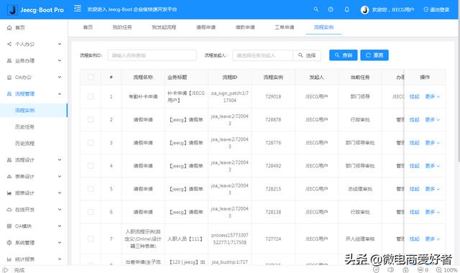Click the OA办公 icon in sidebar
This screenshot has height=273, width=460.
point(9,77)
